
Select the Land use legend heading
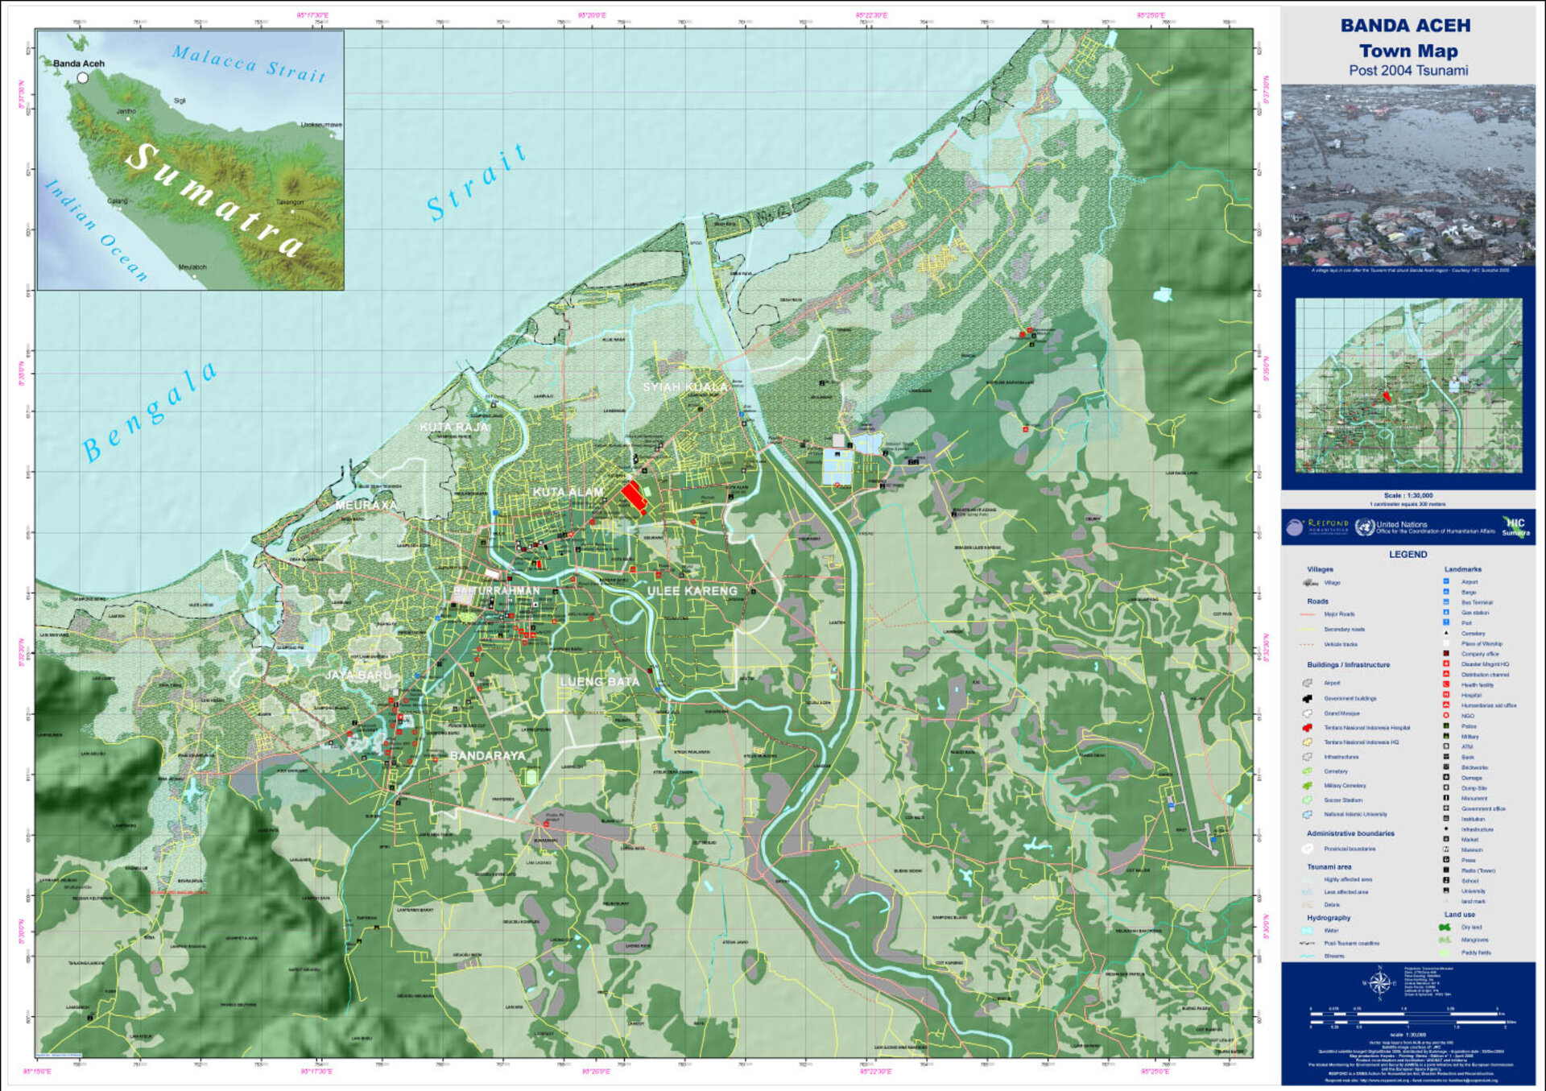(1460, 915)
